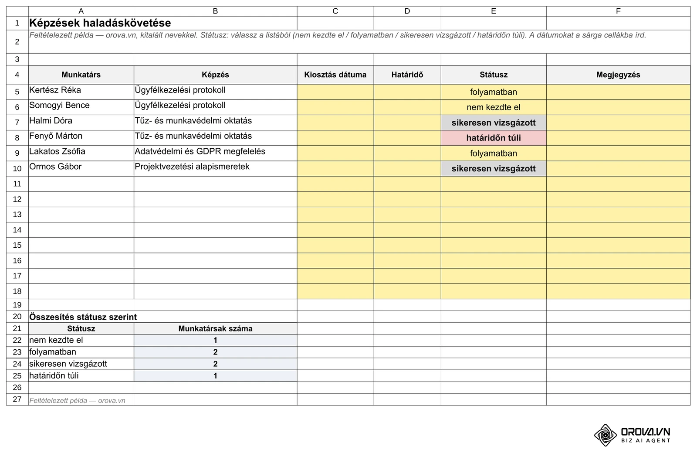Select the count cell beside summary "folyamatban"

pos(215,352)
